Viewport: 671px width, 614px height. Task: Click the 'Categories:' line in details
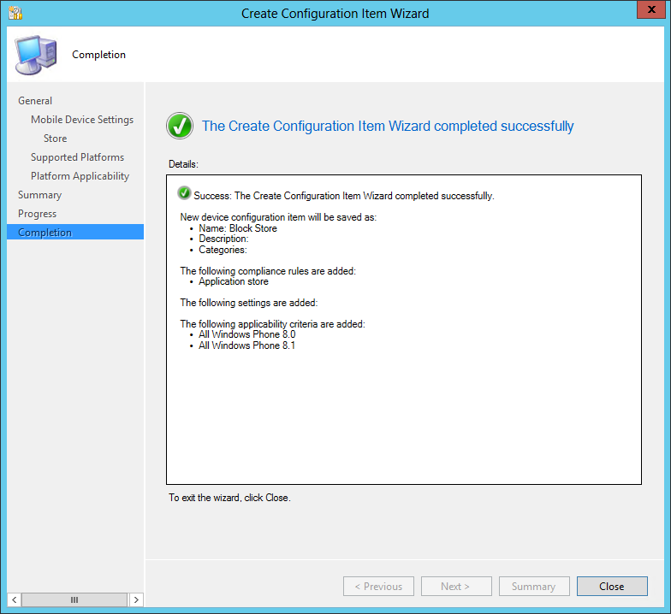click(223, 250)
